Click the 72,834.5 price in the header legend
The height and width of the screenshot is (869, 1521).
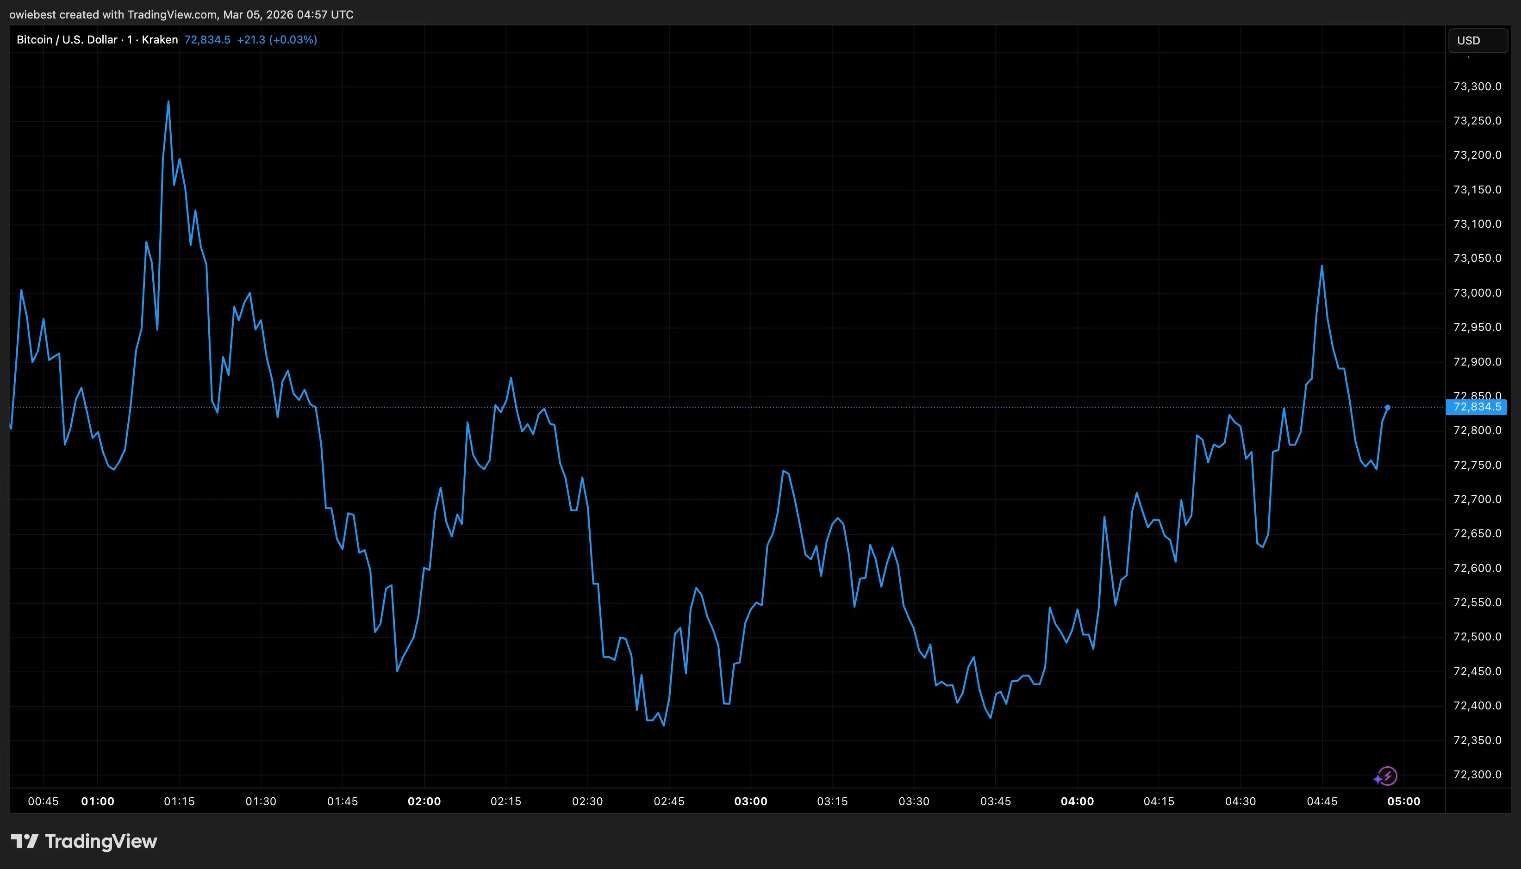(x=207, y=40)
